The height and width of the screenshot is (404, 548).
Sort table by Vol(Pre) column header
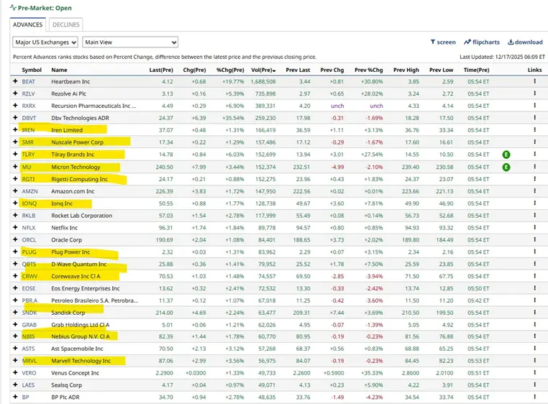263,70
